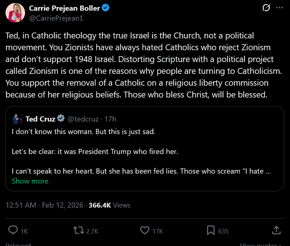The width and height of the screenshot is (290, 246).
Task: Click the Grok slash icon
Action: click(x=266, y=7)
